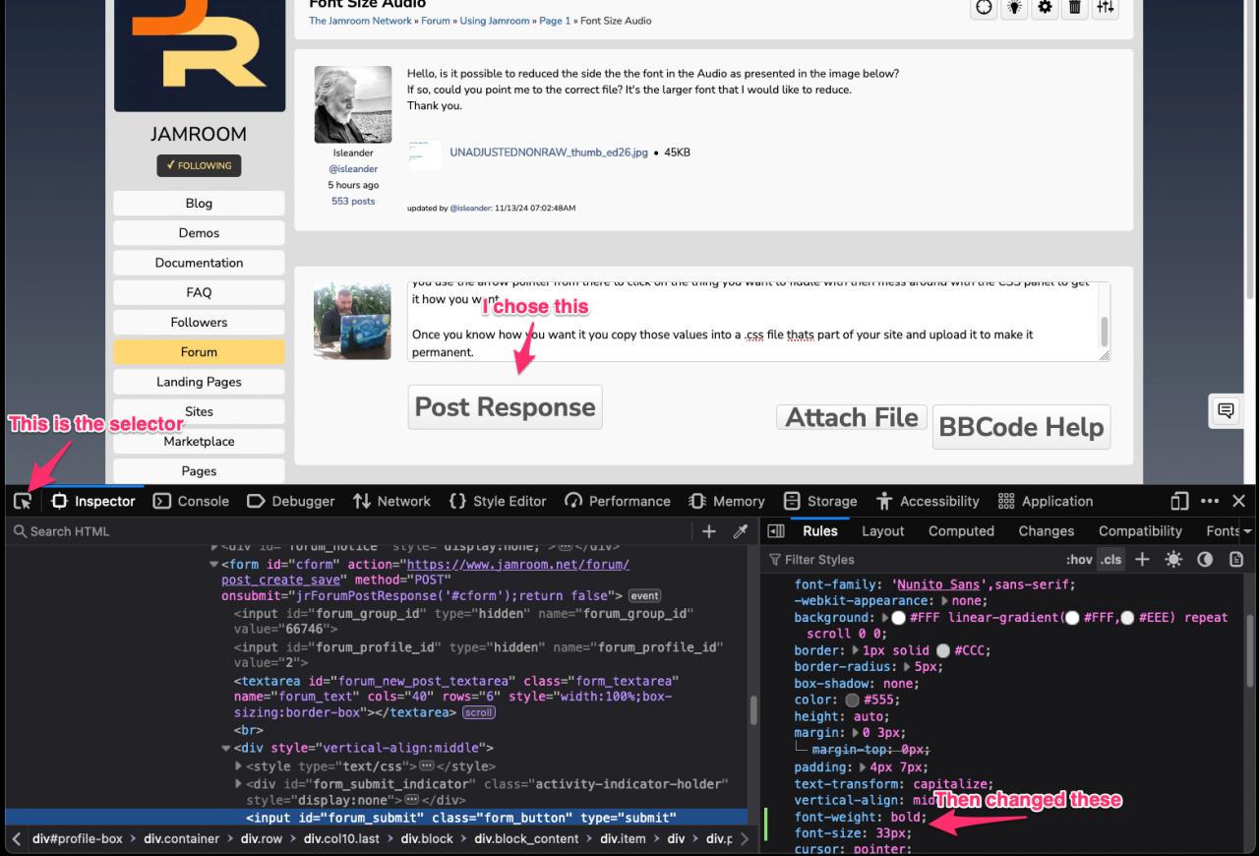Image resolution: width=1259 pixels, height=856 pixels.
Task: Click the #CCC border color swatch
Action: [943, 650]
